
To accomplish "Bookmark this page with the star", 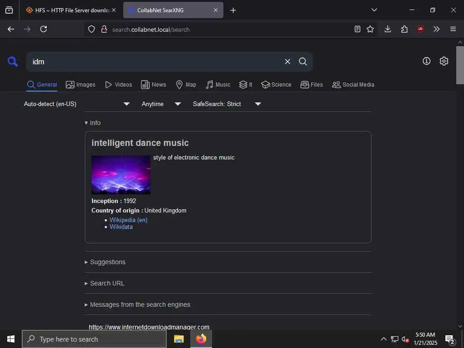I will click(370, 29).
